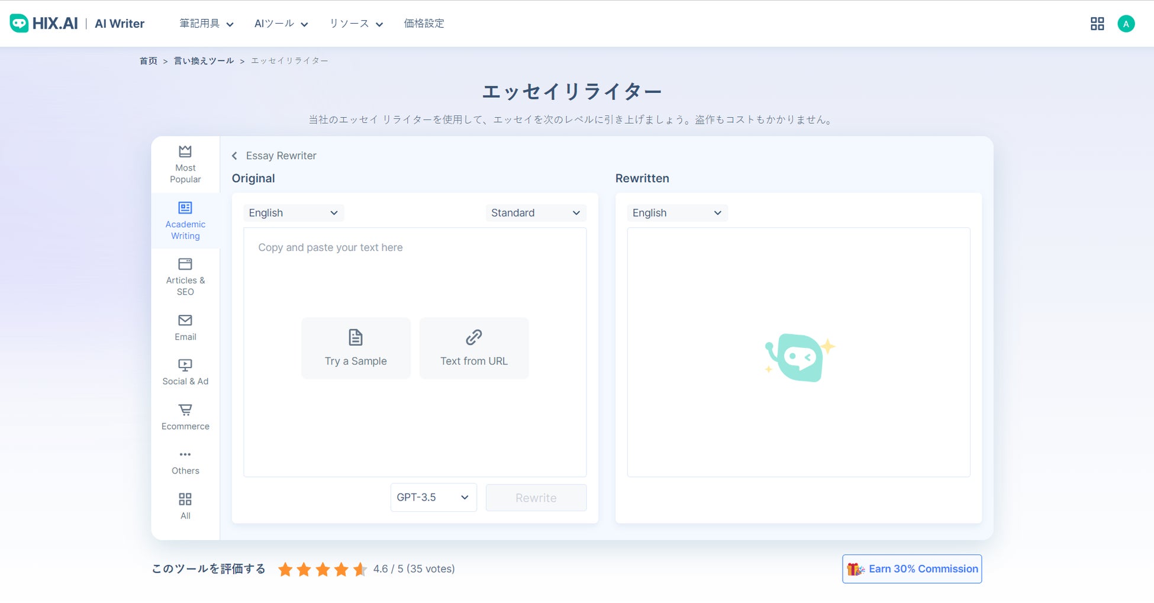Click the Try a Sample document icon

[356, 337]
